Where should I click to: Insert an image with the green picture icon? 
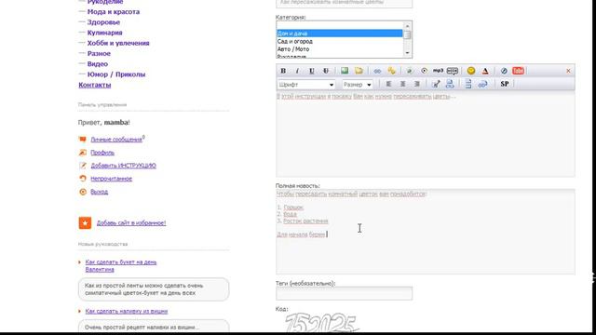345,71
